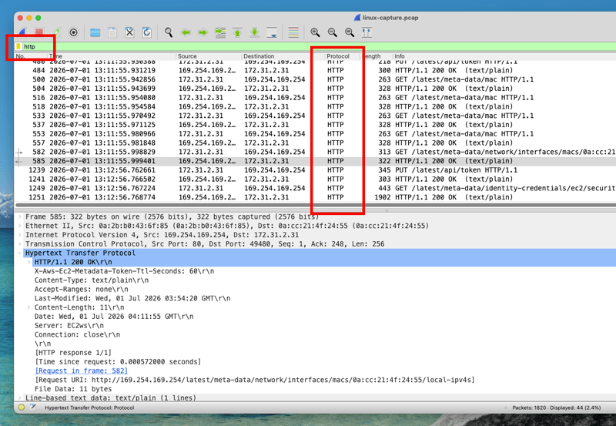Collapse the Hypertext Transfer Protocol section
This screenshot has height=426, width=616.
tap(20, 253)
